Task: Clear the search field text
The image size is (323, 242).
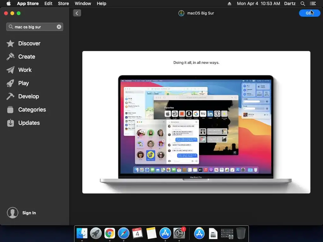Action: point(59,27)
